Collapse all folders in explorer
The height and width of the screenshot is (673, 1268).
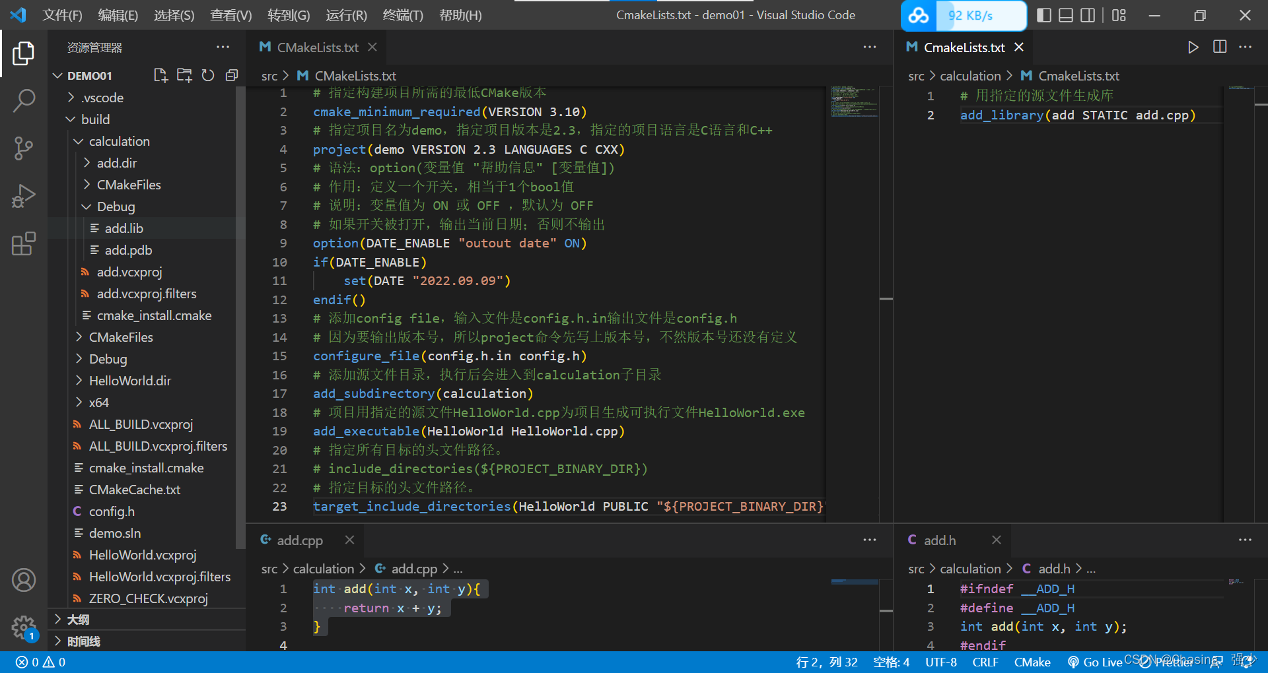click(x=231, y=75)
